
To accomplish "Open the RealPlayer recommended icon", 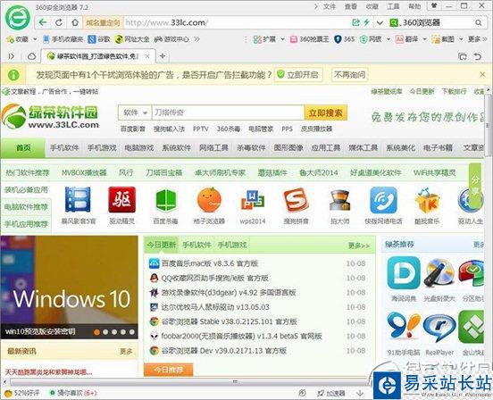I will pyautogui.click(x=439, y=328).
